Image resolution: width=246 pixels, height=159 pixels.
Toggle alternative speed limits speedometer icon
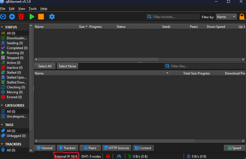pos(119,156)
